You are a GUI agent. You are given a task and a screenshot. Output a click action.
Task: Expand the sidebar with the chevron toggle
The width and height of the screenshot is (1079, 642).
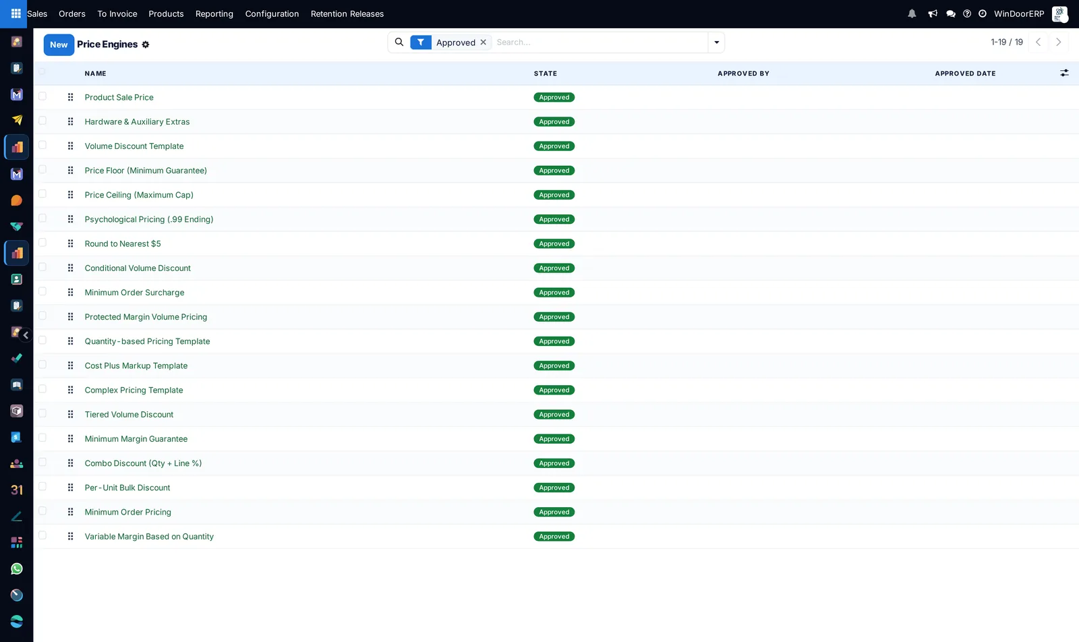(26, 335)
